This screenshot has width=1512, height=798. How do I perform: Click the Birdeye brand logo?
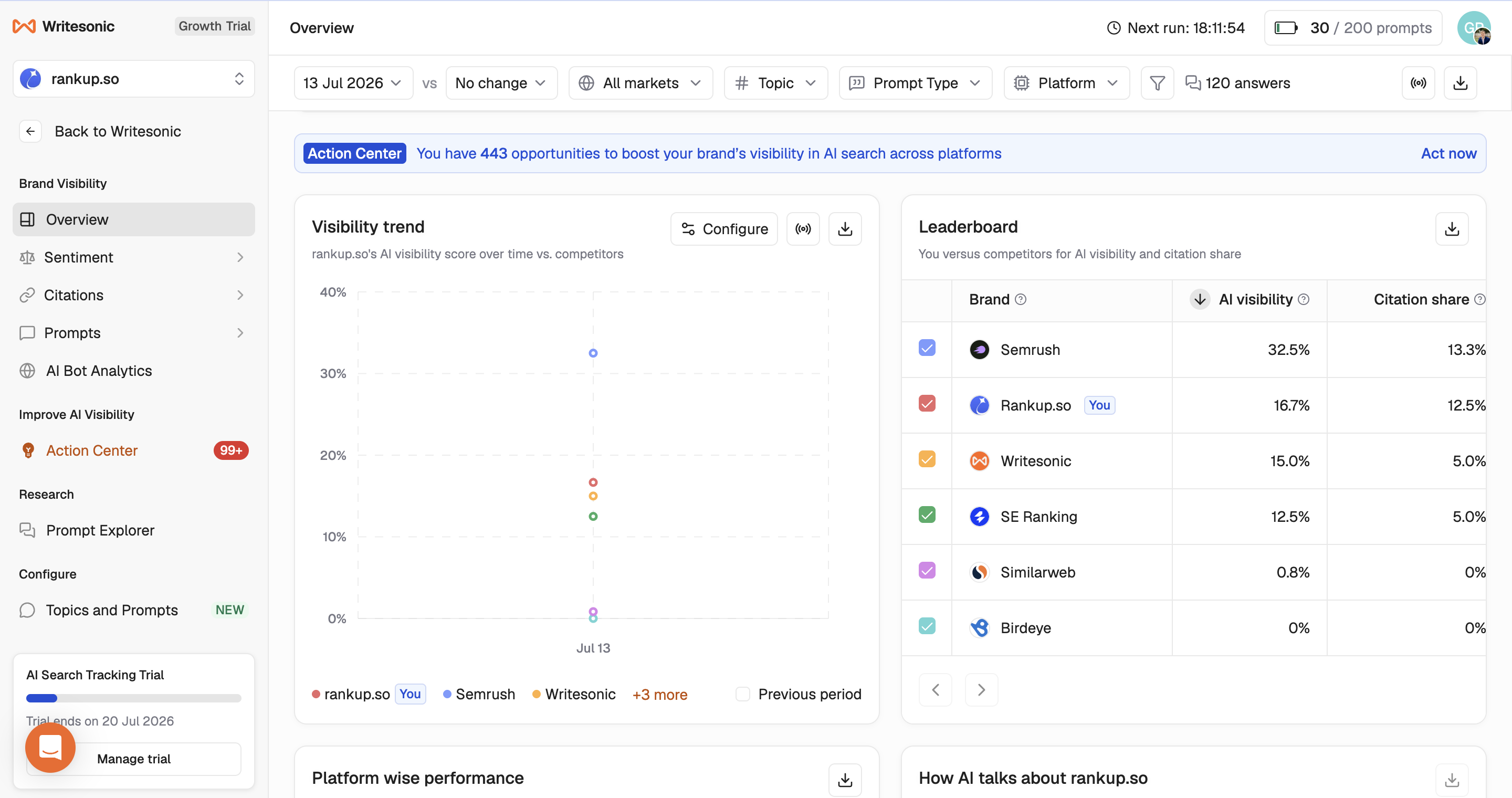[x=979, y=628]
